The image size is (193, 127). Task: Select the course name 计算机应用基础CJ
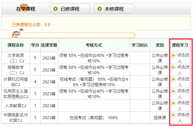pos(16,82)
